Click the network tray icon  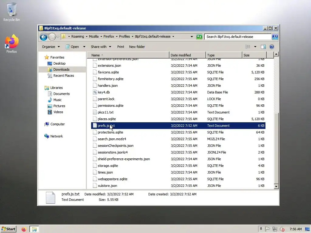275,229
